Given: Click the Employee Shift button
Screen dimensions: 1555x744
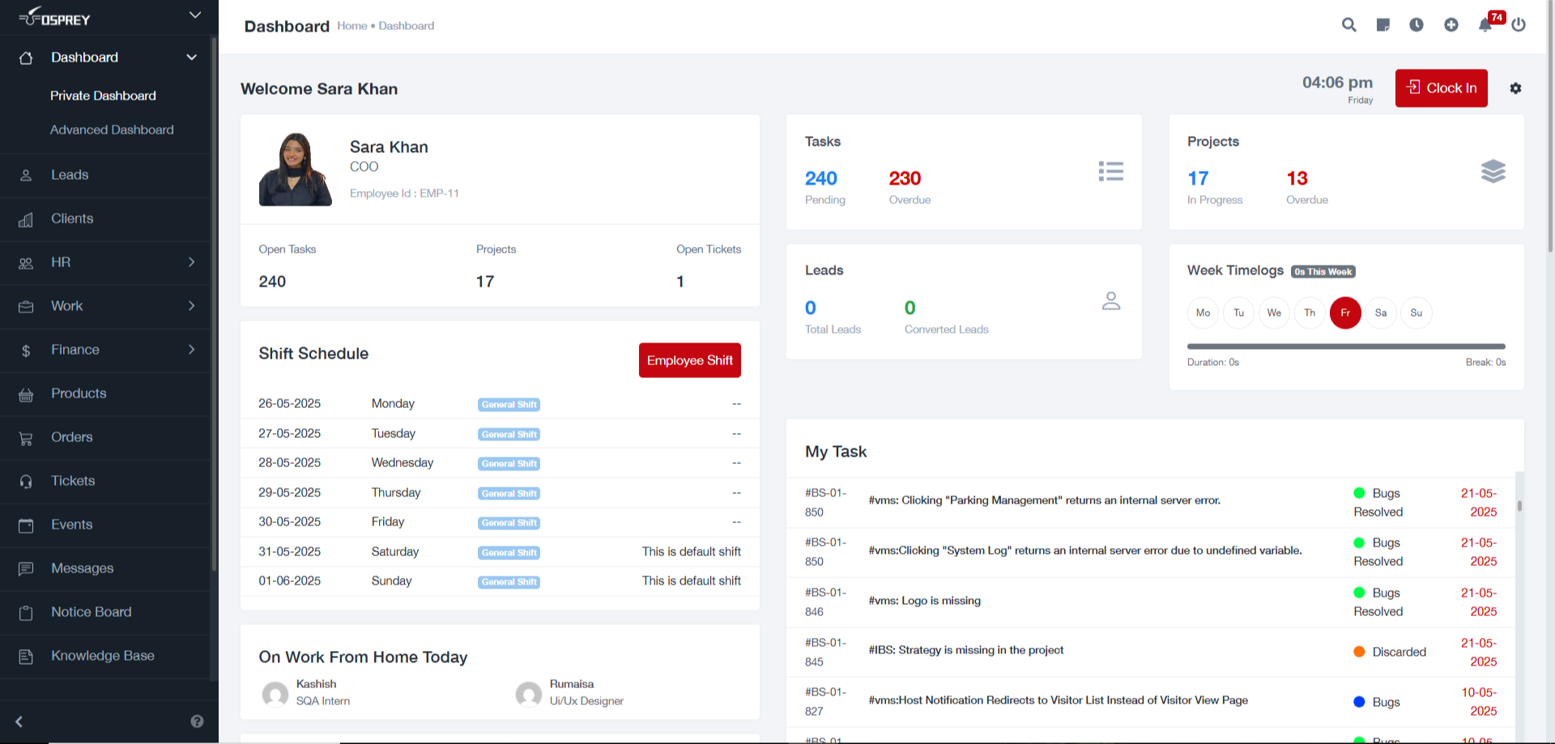Looking at the screenshot, I should coord(689,360).
